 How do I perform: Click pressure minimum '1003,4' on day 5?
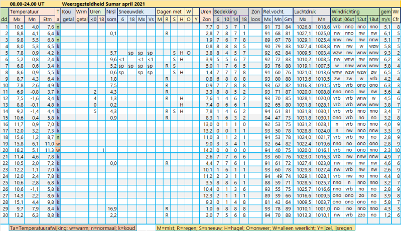coord(322,53)
